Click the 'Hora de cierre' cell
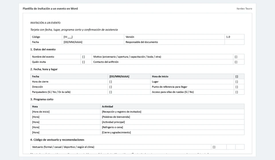Viewport: 275px width, 160px height. point(69,82)
